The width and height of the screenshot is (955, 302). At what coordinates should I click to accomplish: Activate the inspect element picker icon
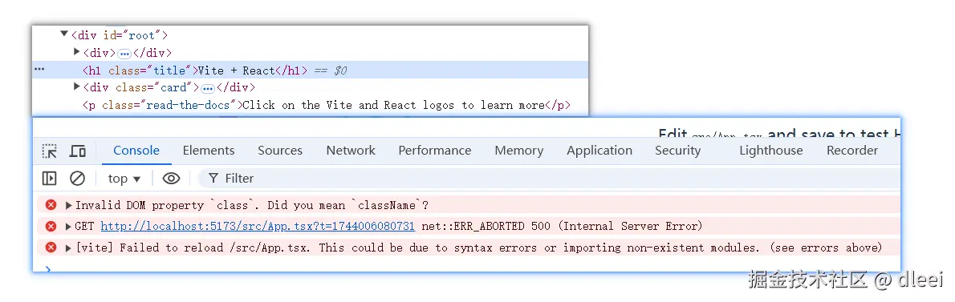[49, 151]
